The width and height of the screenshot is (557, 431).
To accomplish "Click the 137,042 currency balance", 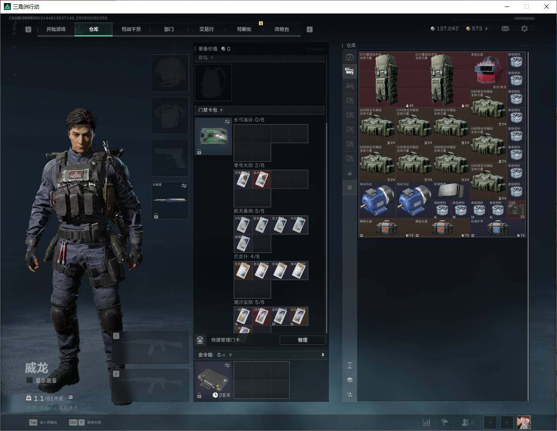I will [444, 29].
